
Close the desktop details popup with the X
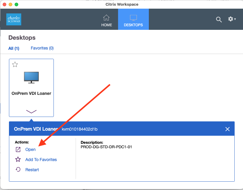(227, 129)
